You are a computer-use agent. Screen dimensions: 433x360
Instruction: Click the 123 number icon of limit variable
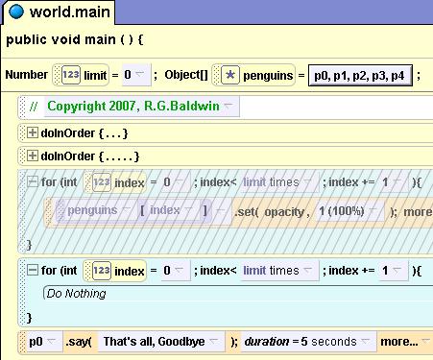[x=71, y=75]
